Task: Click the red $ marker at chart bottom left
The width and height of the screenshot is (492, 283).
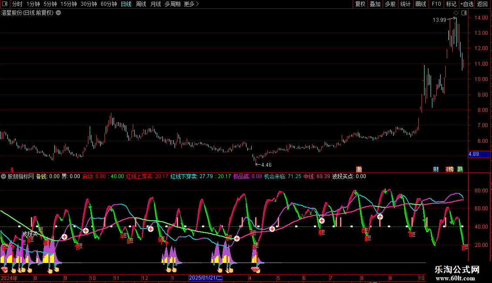Action: click(12, 169)
